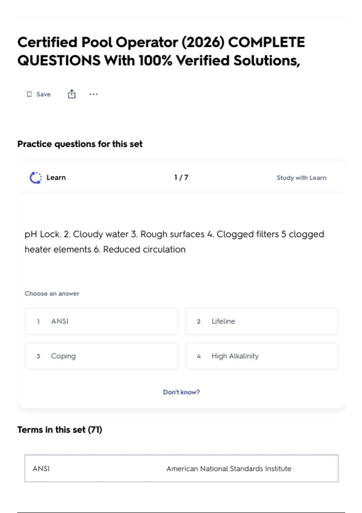
Task: Click the American National Standards Institute definition
Action: point(229,469)
